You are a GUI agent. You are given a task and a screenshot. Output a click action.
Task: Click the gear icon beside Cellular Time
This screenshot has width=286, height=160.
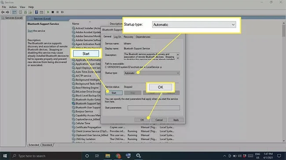[x=73, y=123]
